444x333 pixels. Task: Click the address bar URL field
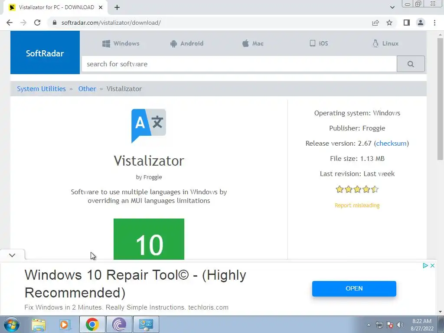click(x=209, y=23)
